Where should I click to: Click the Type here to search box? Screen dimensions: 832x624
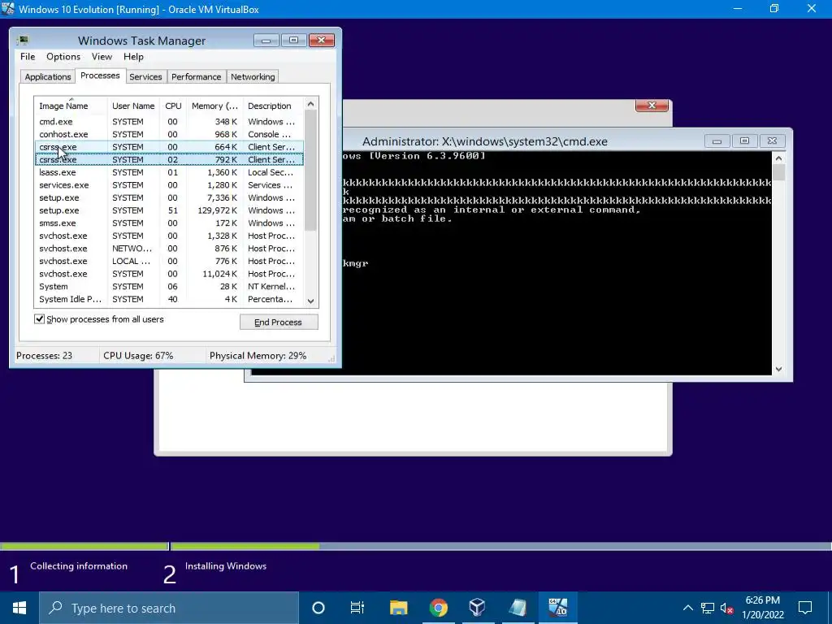(169, 608)
